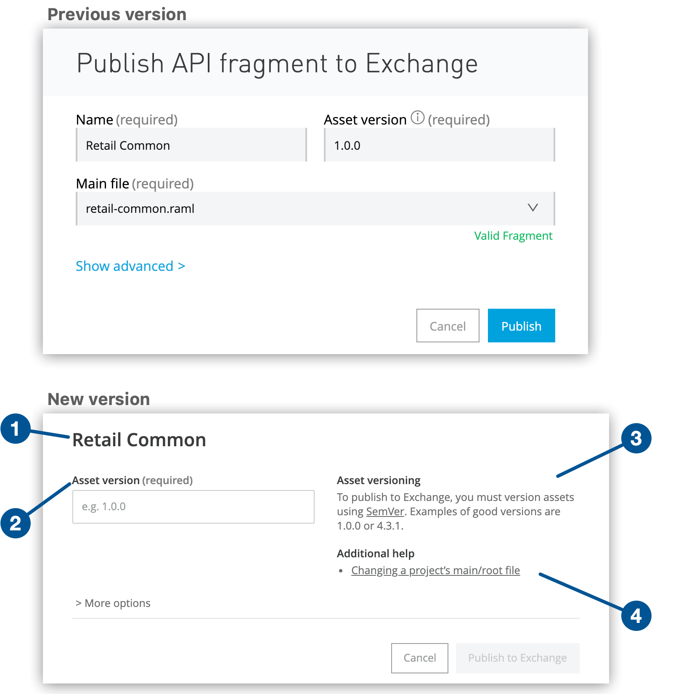This screenshot has width=673, height=694.
Task: Cancel the new version dialog
Action: 419,658
